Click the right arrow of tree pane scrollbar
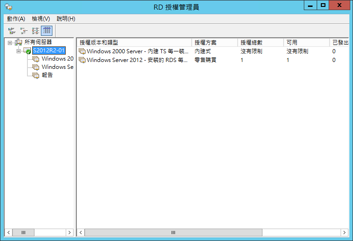Image resolution: width=353 pixels, height=241 pixels. pyautogui.click(x=69, y=232)
